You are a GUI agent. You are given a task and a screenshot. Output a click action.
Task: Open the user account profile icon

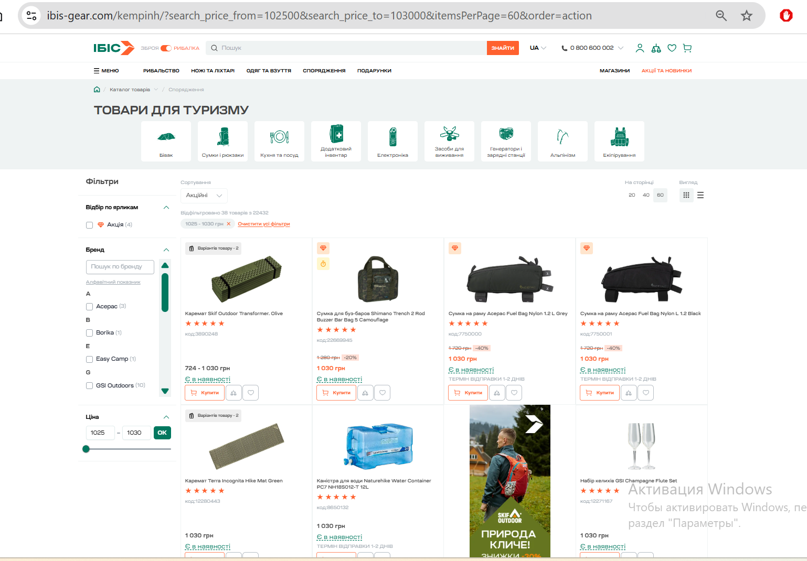point(640,48)
